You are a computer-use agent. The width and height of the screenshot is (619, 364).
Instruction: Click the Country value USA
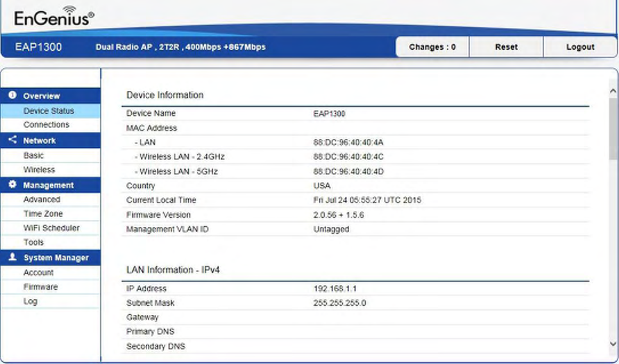click(322, 186)
